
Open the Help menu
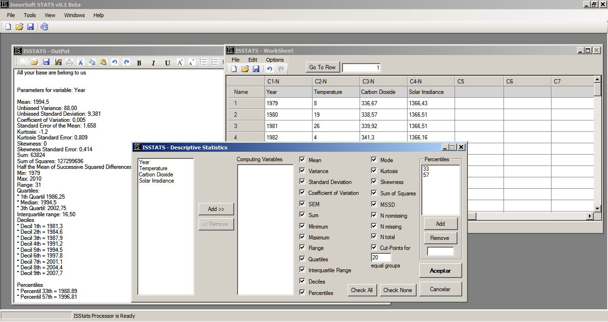[x=98, y=15]
